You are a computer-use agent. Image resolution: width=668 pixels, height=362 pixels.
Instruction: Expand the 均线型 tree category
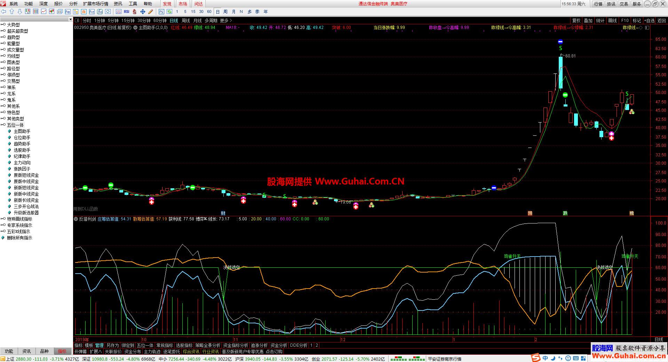3,56
